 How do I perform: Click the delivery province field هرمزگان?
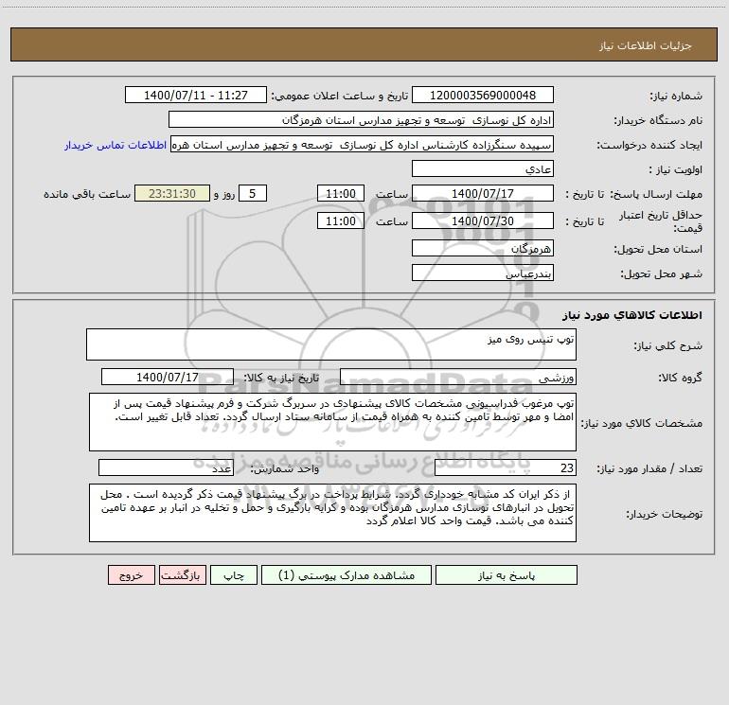(x=483, y=248)
